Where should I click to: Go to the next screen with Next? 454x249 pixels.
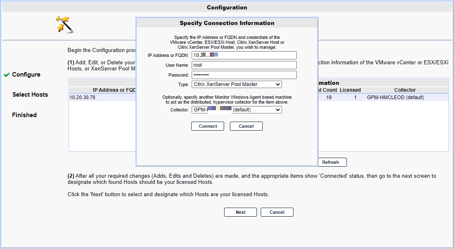point(240,212)
